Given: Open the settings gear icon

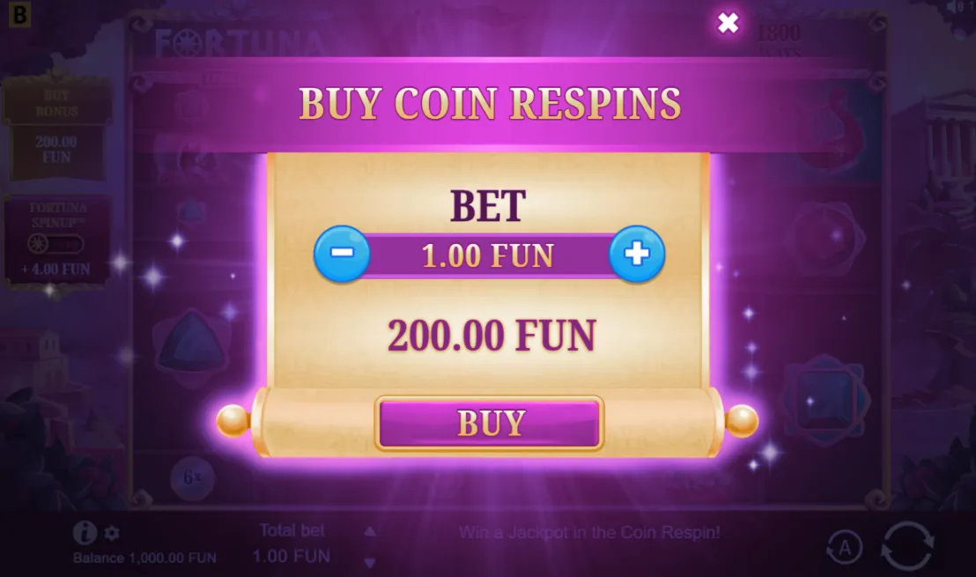Looking at the screenshot, I should (112, 534).
